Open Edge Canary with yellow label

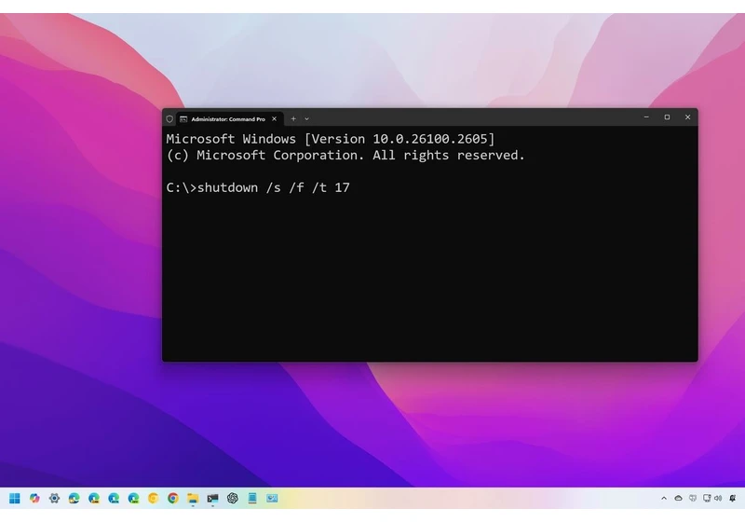94,498
